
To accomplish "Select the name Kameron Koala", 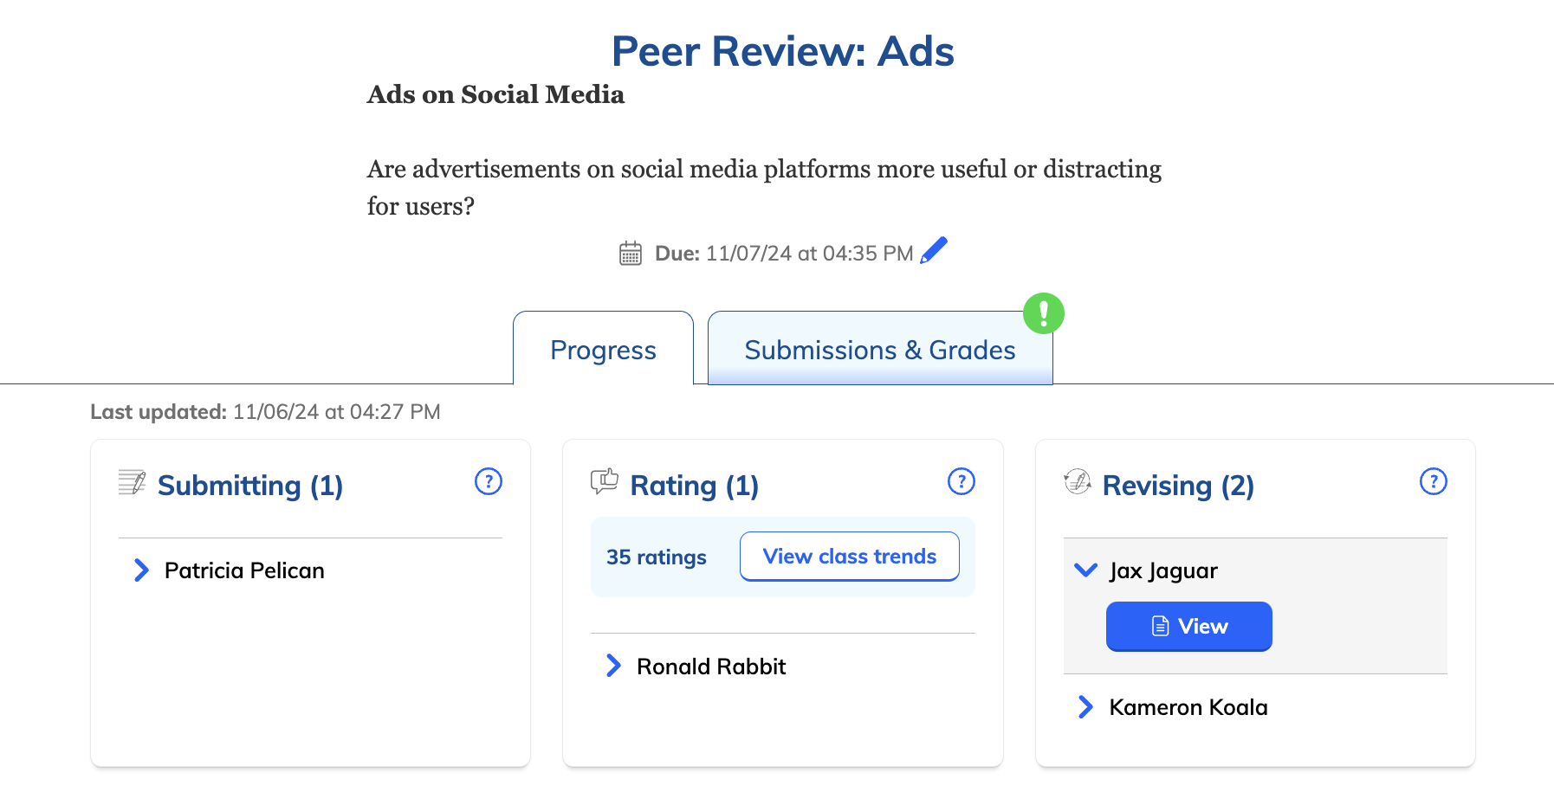I will (x=1188, y=707).
